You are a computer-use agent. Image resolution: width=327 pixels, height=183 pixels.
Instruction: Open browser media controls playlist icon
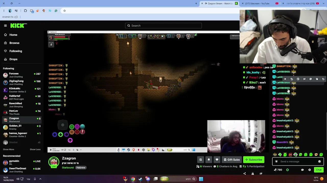pos(16,11)
